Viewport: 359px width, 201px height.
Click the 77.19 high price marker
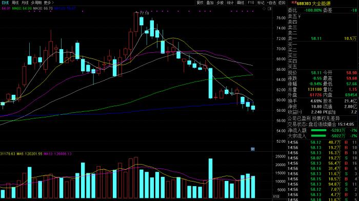click(144, 13)
